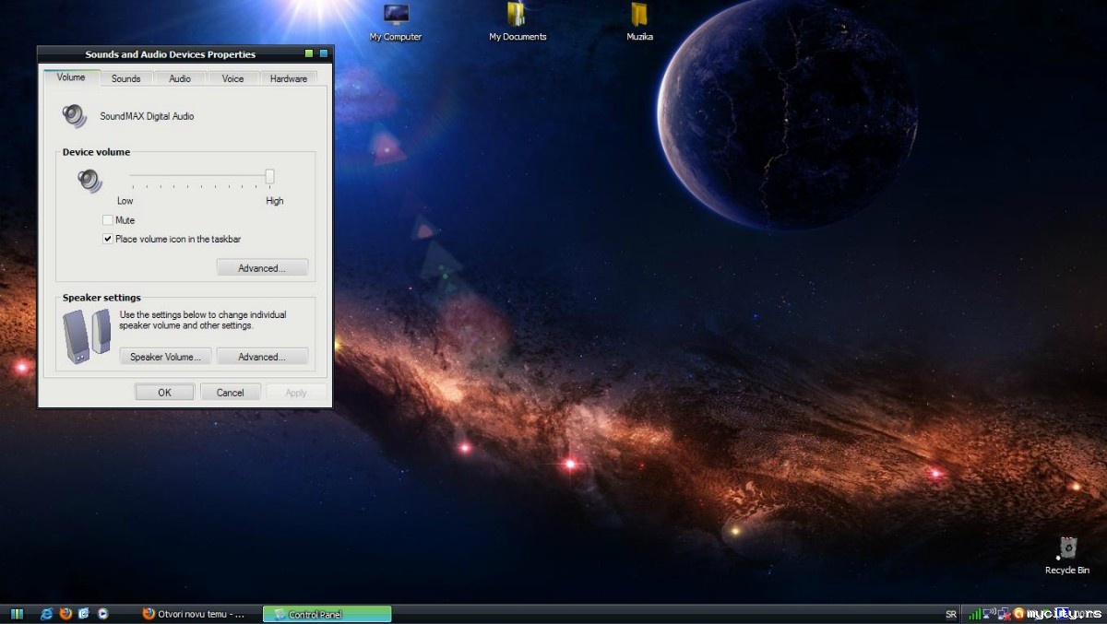Go to the Hardware tab
Viewport: 1107px width, 624px height.
point(288,78)
